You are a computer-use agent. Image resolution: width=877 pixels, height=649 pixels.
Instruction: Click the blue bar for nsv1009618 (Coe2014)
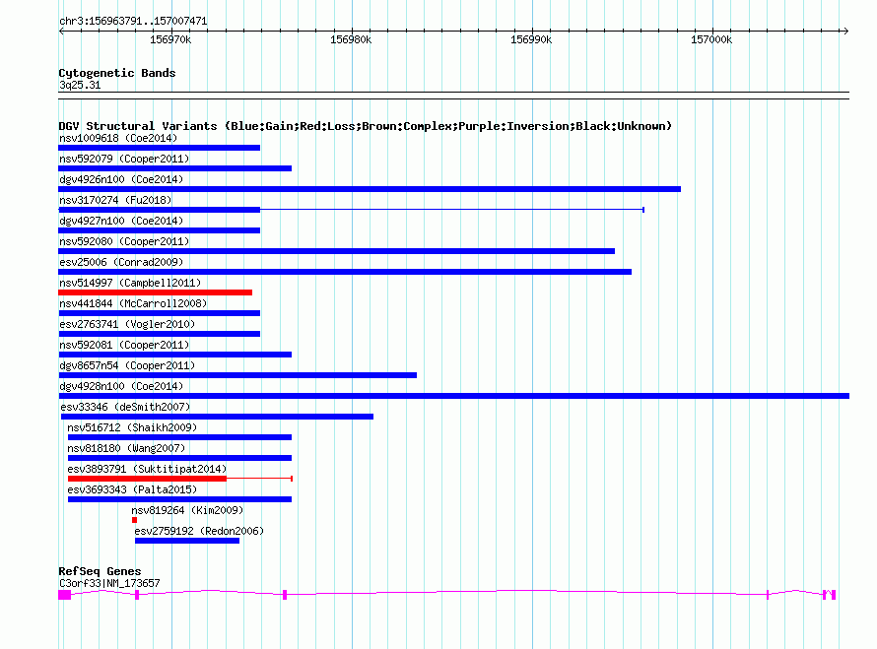[159, 148]
